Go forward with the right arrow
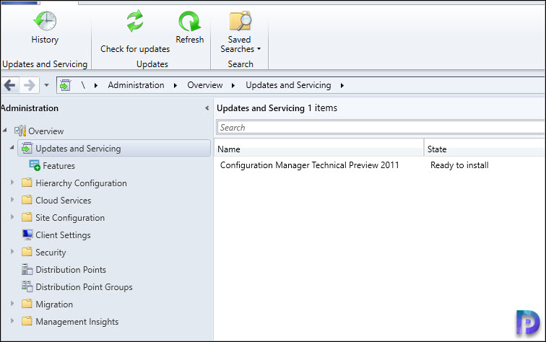 click(x=30, y=85)
